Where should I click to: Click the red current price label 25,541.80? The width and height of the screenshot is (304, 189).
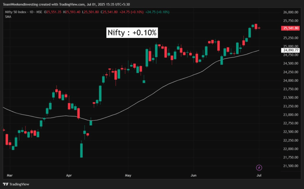click(290, 28)
